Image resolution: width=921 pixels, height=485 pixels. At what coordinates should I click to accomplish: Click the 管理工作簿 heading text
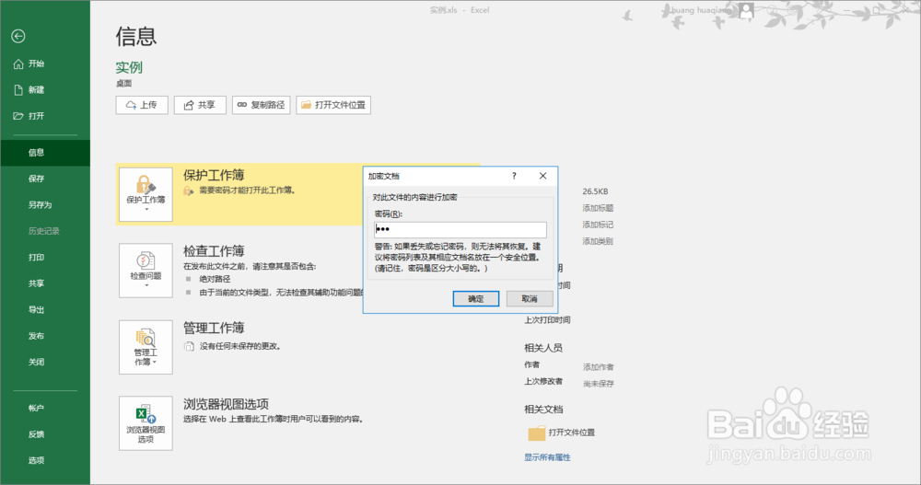click(x=214, y=328)
